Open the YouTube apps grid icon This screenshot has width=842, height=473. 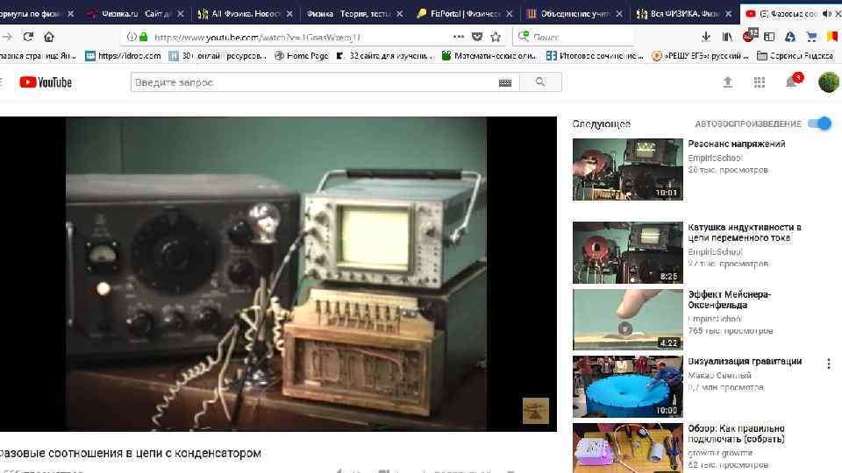(760, 82)
